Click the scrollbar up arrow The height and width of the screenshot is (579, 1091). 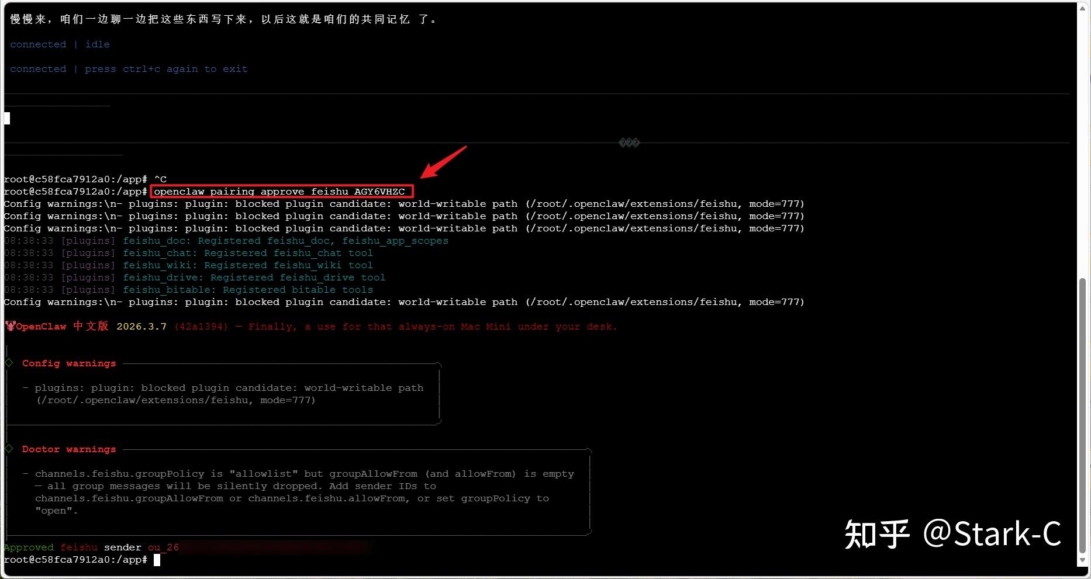tap(1082, 8)
